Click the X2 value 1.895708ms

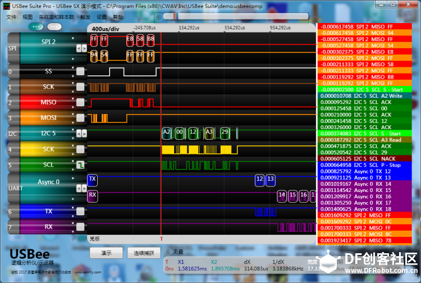(x=225, y=269)
